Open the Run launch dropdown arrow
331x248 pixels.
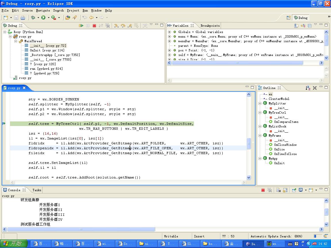tap(49, 18)
